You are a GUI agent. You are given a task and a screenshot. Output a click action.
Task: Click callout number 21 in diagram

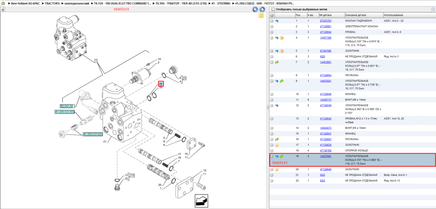coord(105,142)
